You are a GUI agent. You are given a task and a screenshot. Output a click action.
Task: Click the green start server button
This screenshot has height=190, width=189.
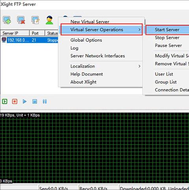click(5, 101)
